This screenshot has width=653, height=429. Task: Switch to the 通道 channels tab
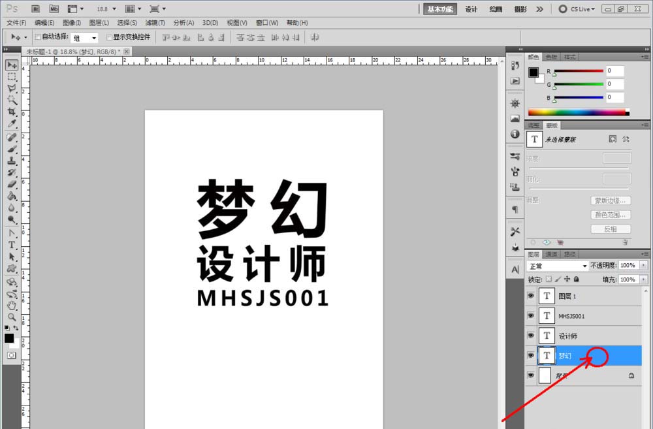click(x=551, y=254)
